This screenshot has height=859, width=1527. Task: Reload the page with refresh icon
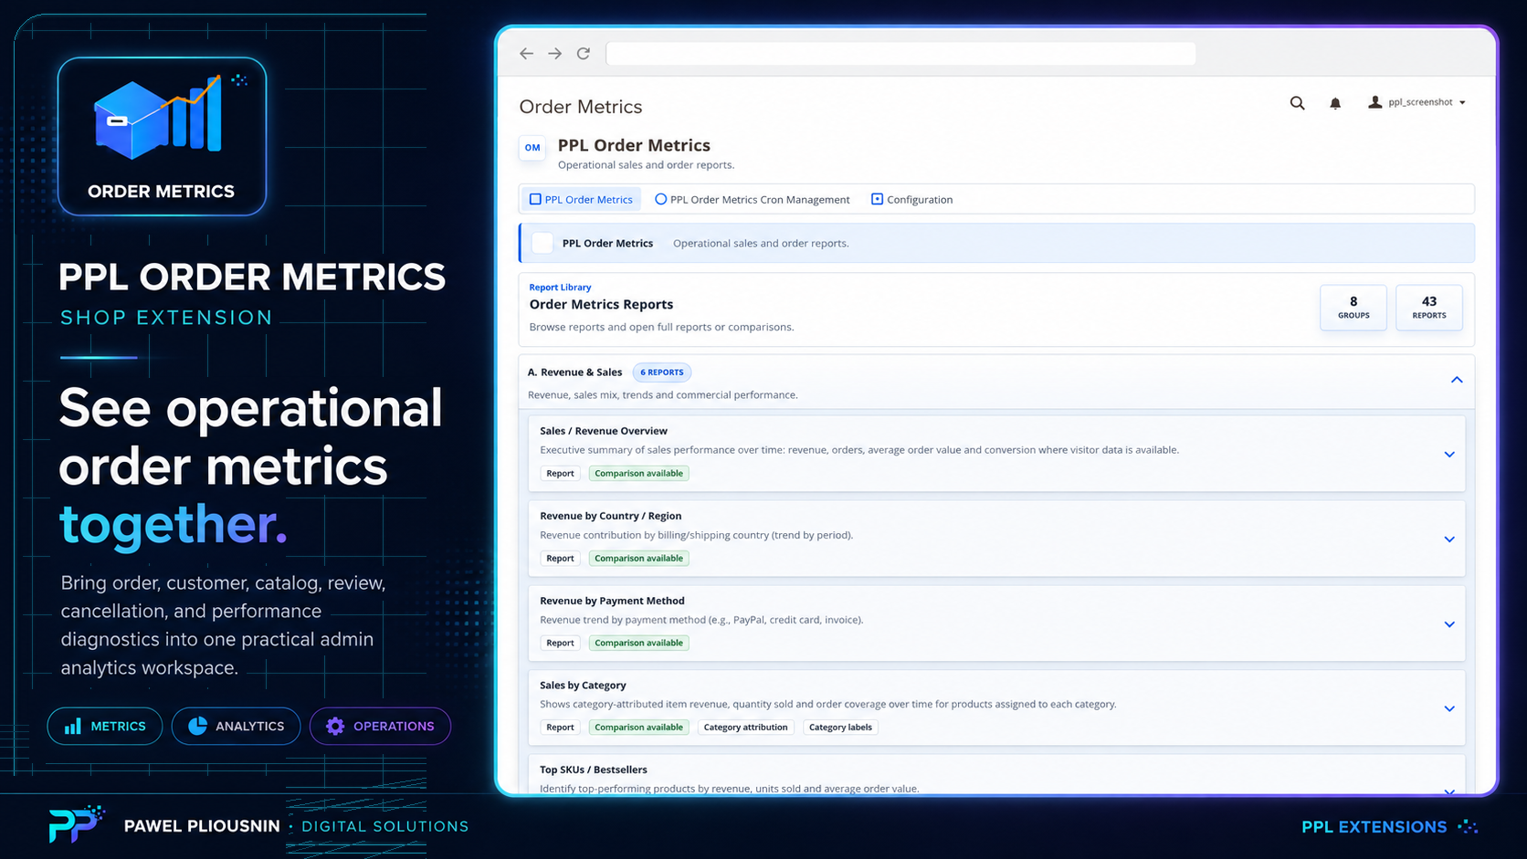[x=584, y=54]
